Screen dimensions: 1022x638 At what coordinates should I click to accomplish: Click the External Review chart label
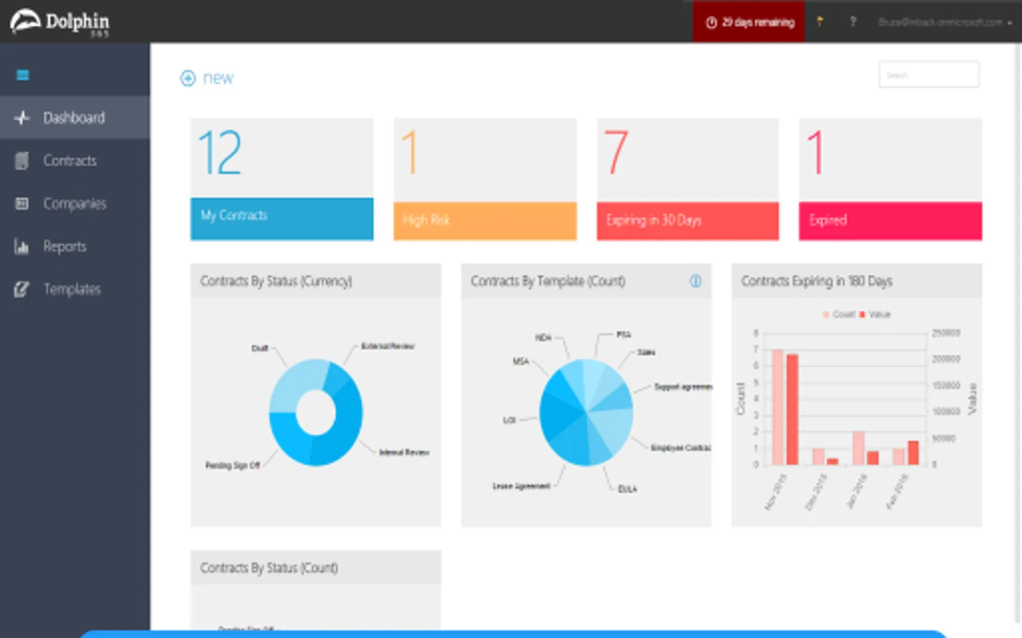(388, 346)
